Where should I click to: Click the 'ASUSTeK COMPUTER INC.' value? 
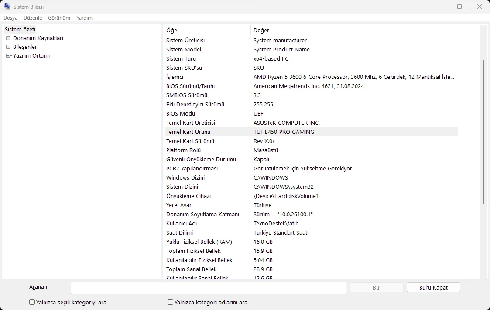[x=287, y=123]
